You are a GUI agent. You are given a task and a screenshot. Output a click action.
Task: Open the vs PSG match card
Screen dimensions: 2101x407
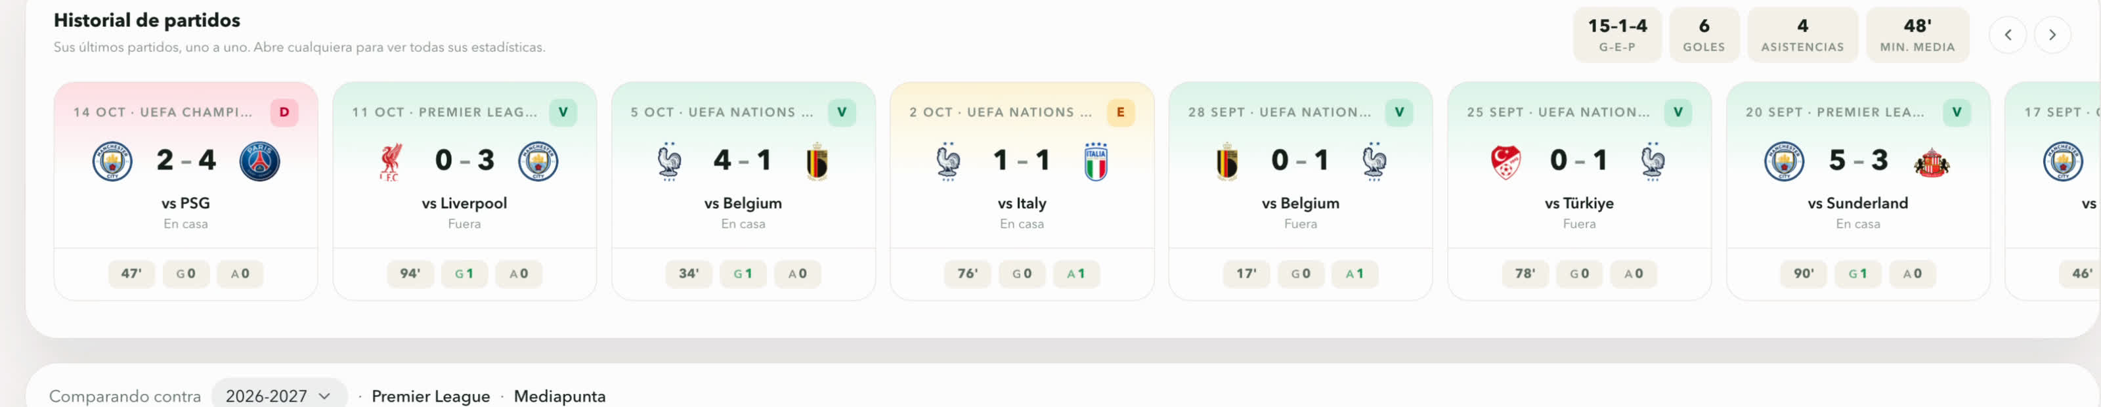pyautogui.click(x=186, y=191)
